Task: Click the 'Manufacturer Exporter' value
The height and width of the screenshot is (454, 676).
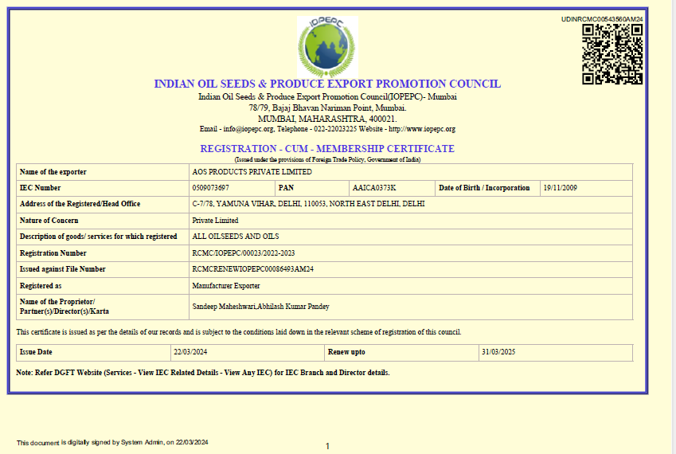Action: [226, 286]
